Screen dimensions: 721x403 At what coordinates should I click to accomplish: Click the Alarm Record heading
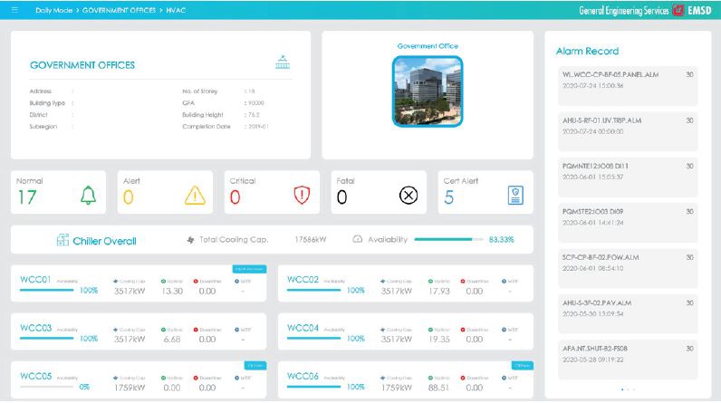pyautogui.click(x=587, y=51)
